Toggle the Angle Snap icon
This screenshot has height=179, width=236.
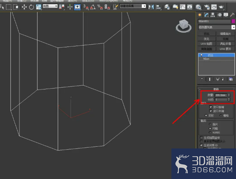click(93, 7)
